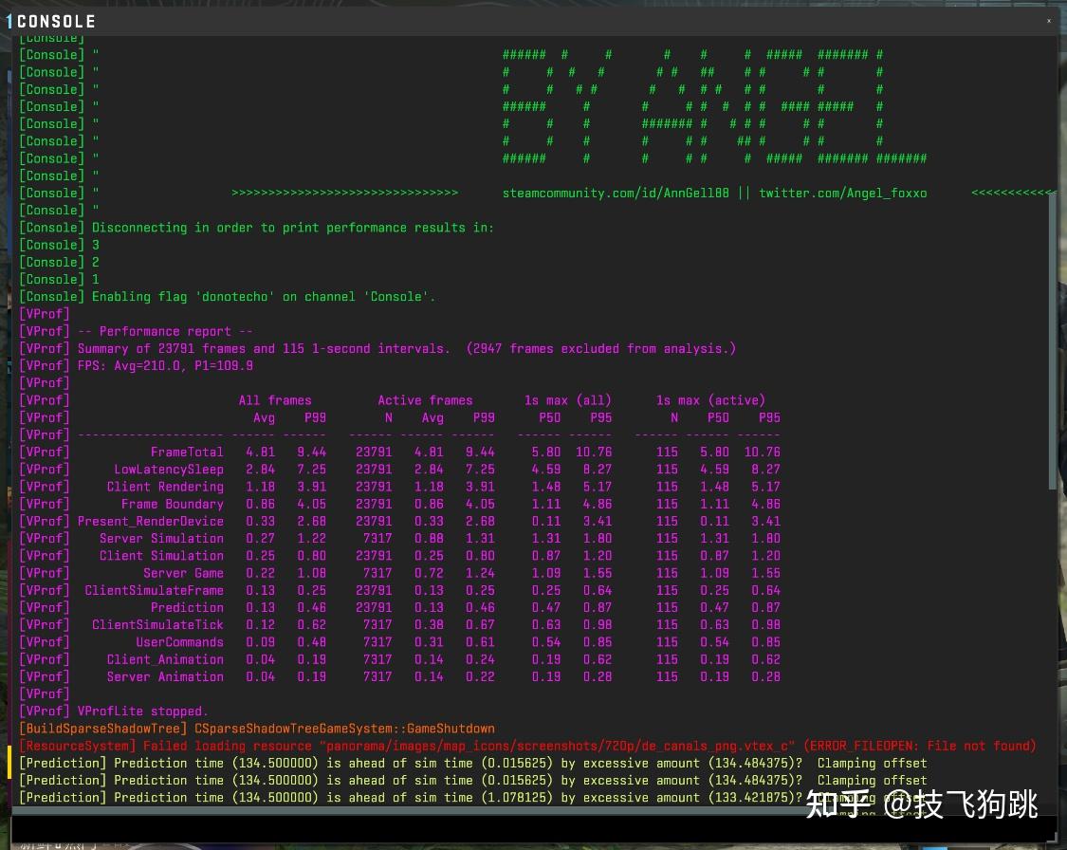Click the vertical scrollbar of the console

click(1053, 341)
